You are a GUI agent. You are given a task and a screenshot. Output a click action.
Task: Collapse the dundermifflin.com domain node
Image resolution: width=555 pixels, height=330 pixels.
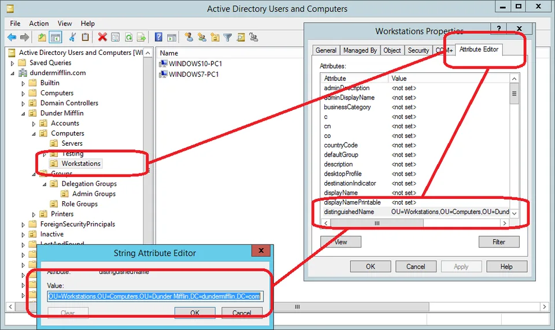click(12, 73)
